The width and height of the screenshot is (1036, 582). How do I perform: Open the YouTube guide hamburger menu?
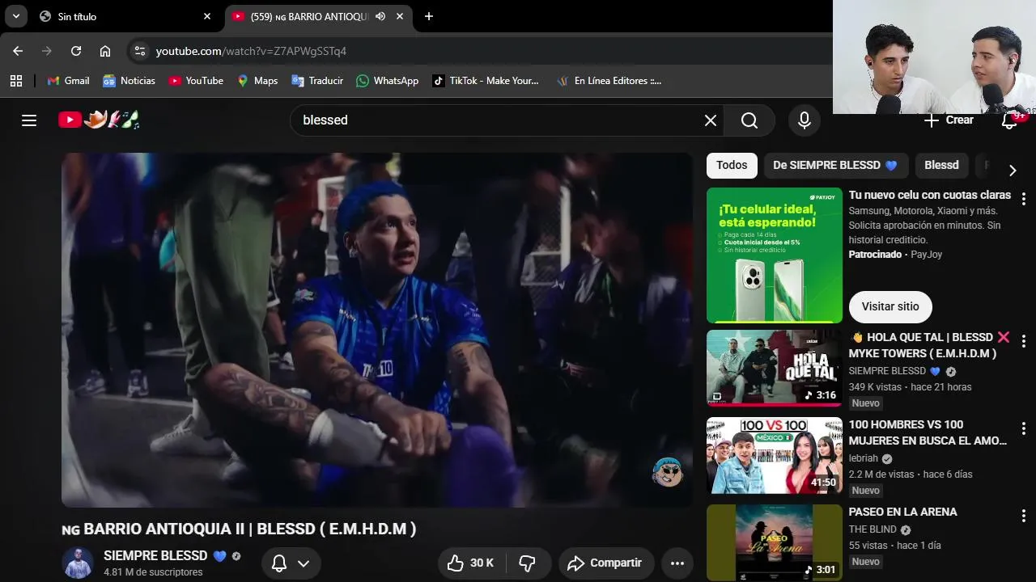tap(29, 120)
